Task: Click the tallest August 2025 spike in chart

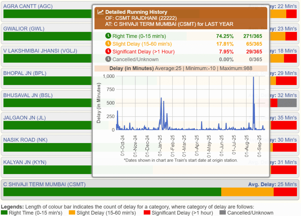Action: pyautogui.click(x=253, y=78)
